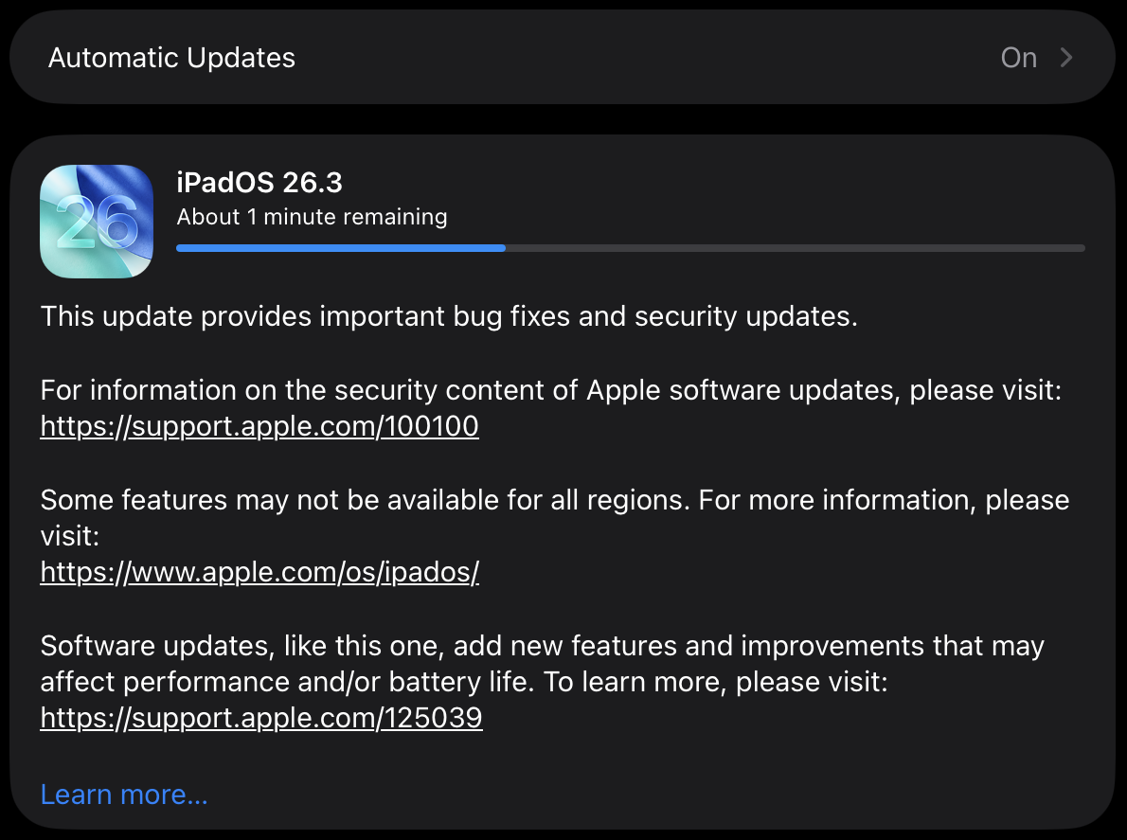Open the Automatic Updates settings row
The width and height of the screenshot is (1127, 840).
[563, 58]
